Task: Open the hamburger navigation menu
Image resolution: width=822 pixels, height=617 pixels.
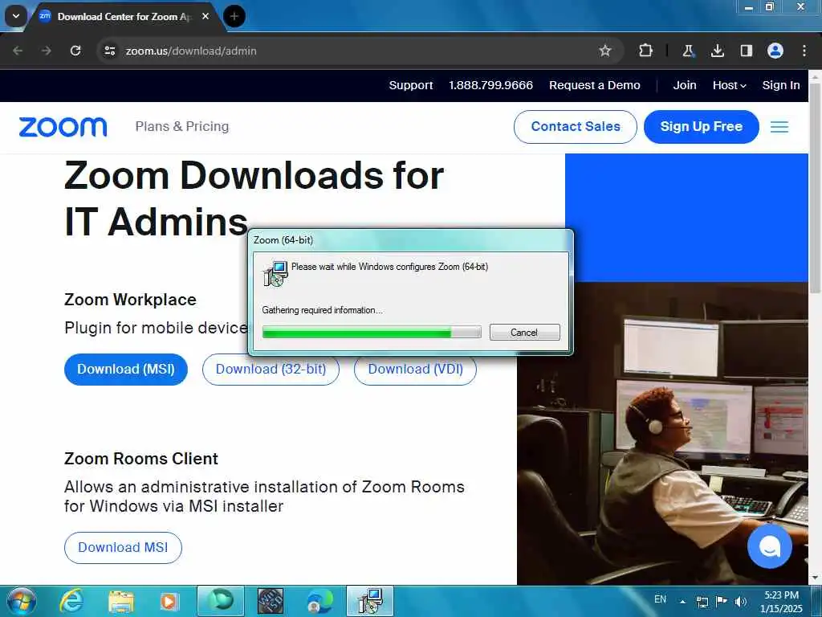Action: [779, 127]
